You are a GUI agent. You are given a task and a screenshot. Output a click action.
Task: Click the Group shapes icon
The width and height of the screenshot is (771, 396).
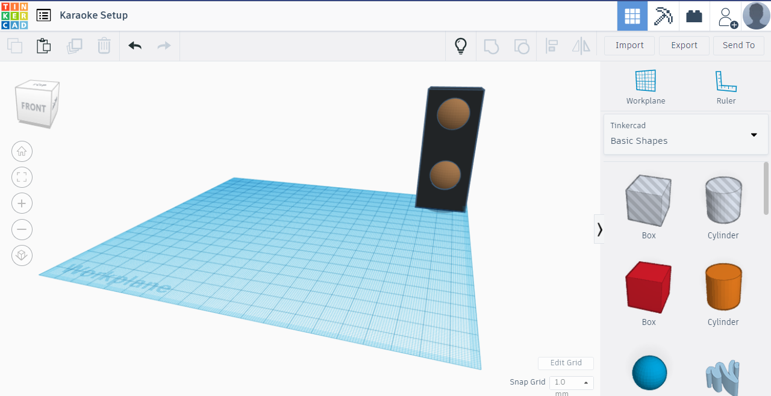coord(492,46)
